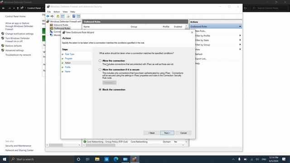Open File Explorer from the taskbar
The height and width of the screenshot is (163, 290).
click(97, 159)
